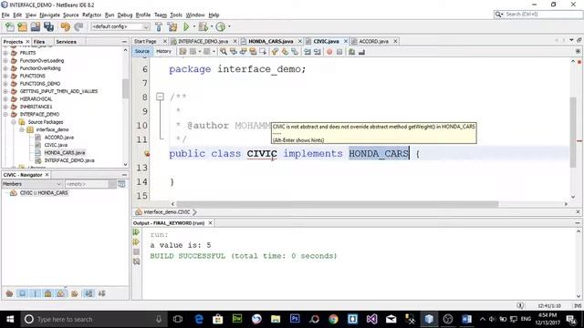Click the Comment editor toolbar icon
584x328 pixels.
coord(351,52)
